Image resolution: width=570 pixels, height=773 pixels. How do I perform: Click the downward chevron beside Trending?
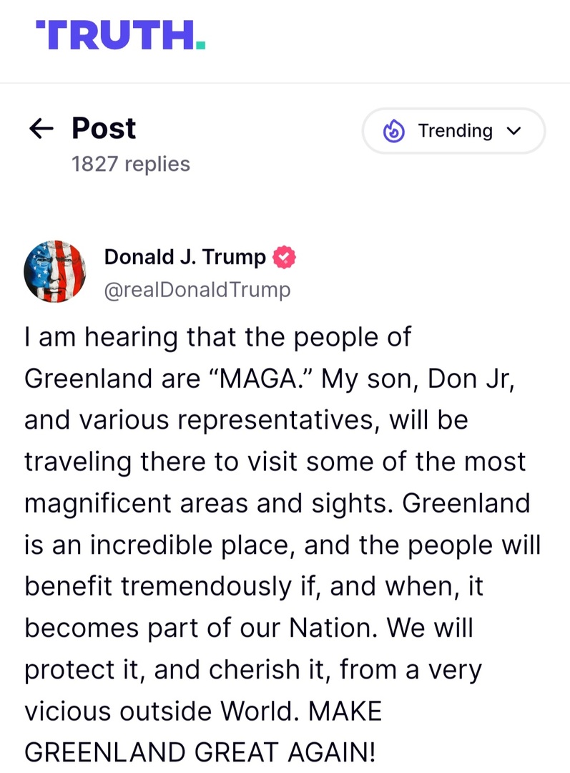click(x=515, y=131)
